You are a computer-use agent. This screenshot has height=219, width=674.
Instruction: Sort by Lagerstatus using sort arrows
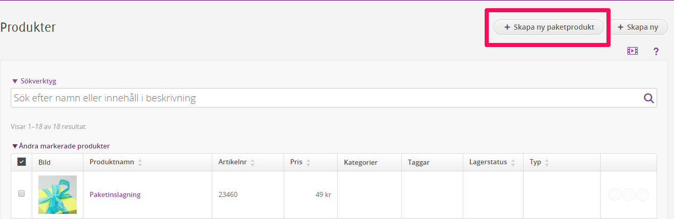click(513, 163)
